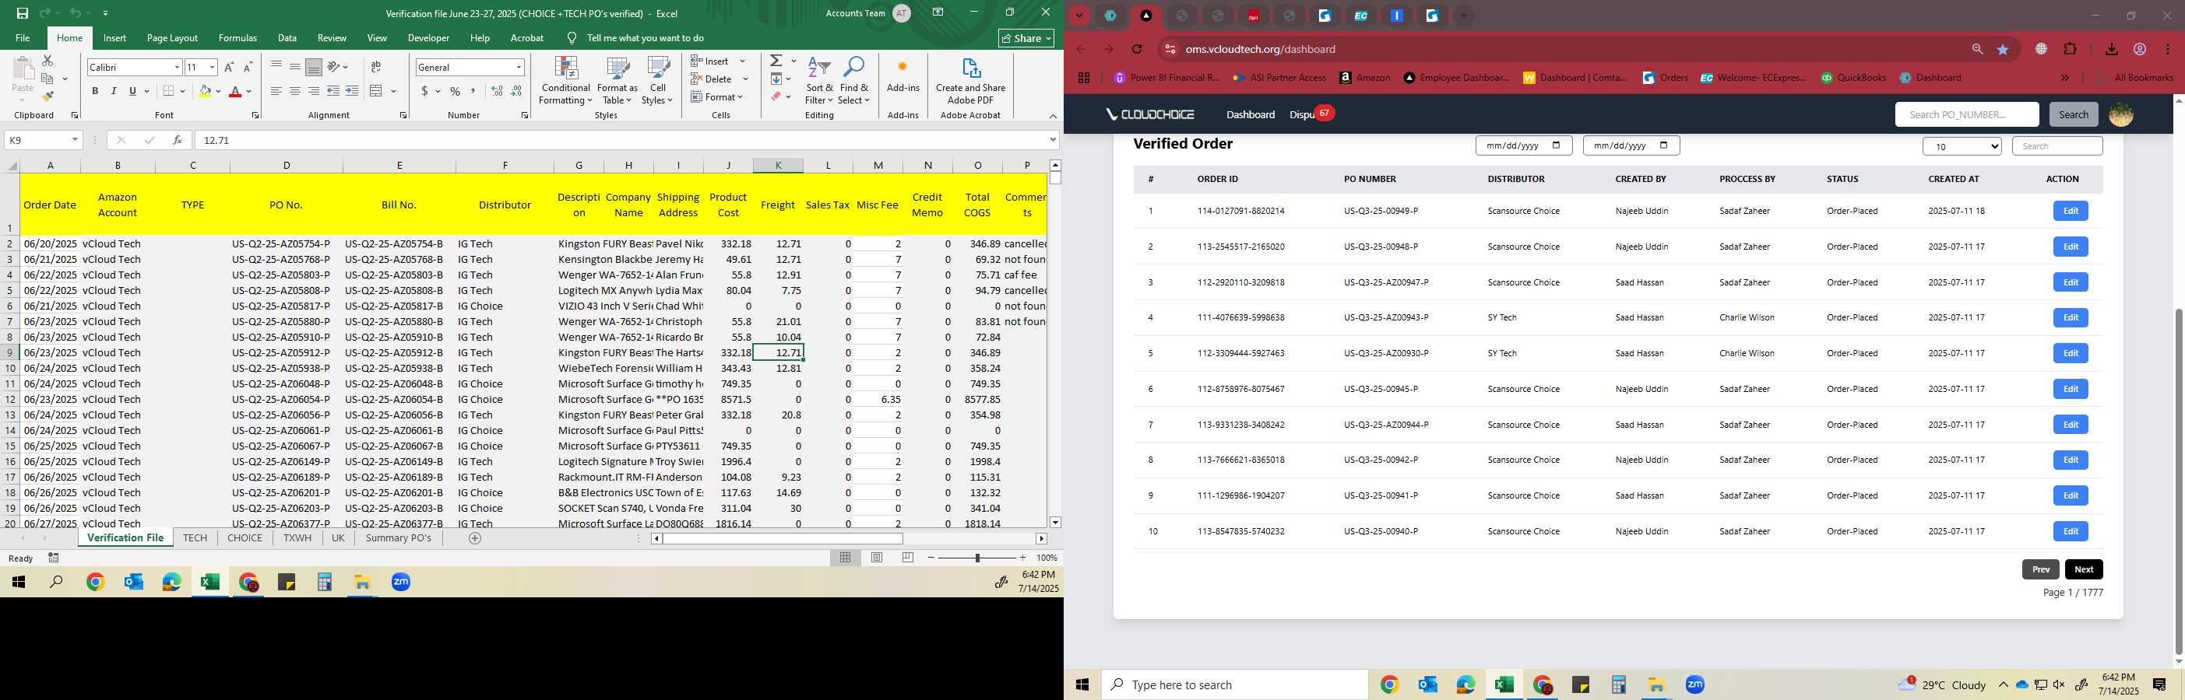Click the Comma Style icon
2185x700 pixels.
click(x=473, y=91)
